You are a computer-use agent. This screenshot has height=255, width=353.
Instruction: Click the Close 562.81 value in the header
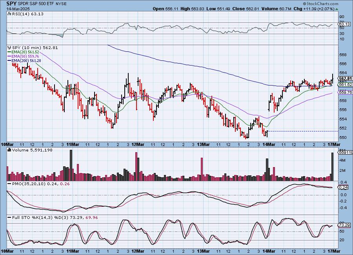(246, 9)
